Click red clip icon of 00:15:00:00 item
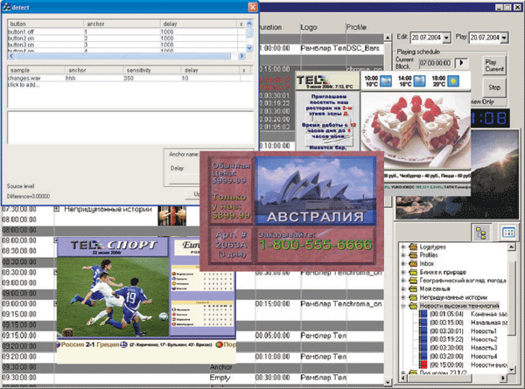This screenshot has width=525, height=389. click(x=423, y=365)
